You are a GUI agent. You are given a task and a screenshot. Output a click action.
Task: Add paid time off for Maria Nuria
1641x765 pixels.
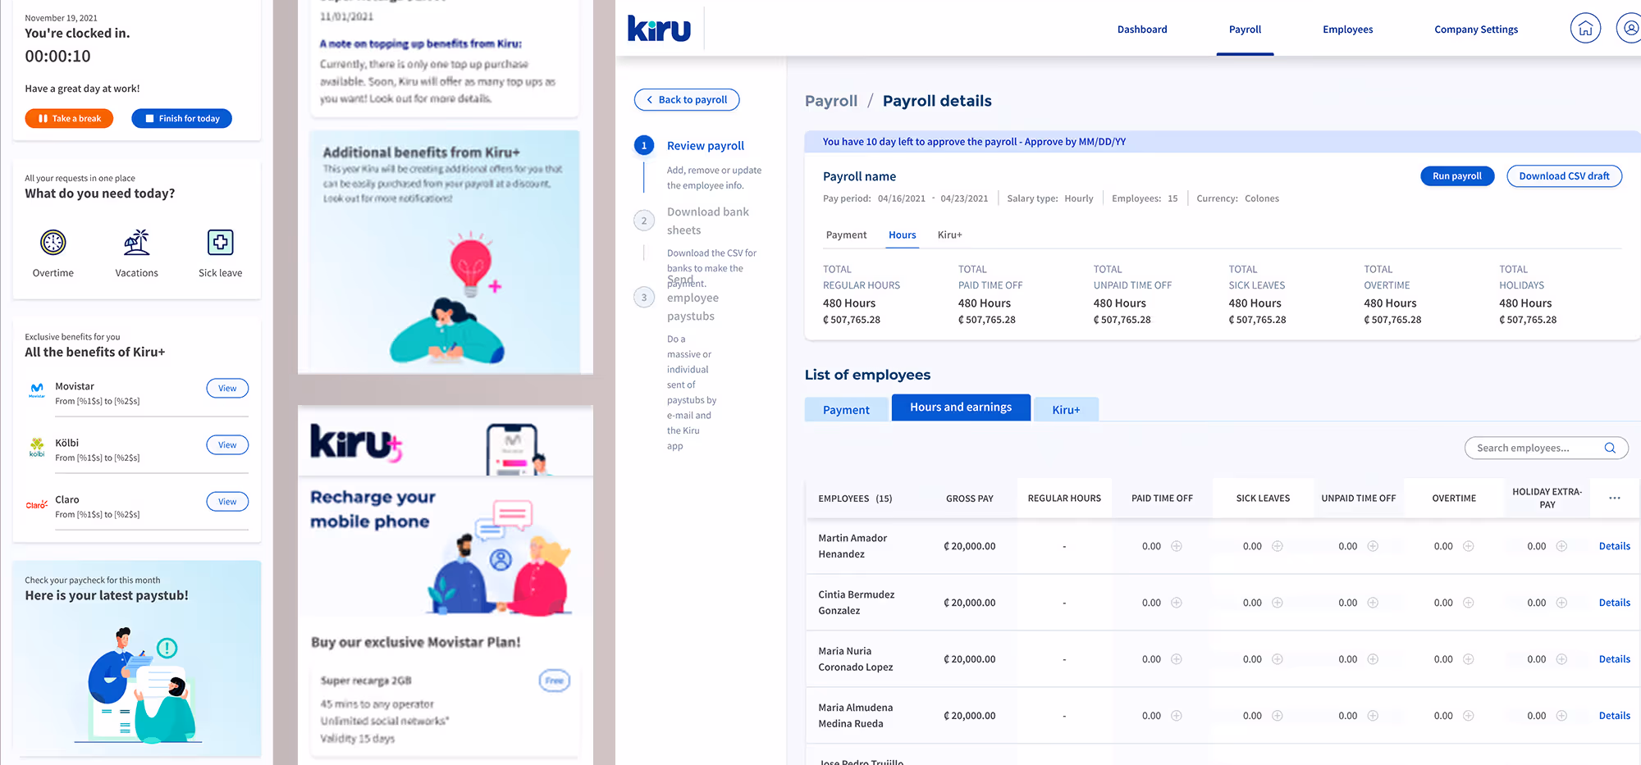coord(1177,659)
